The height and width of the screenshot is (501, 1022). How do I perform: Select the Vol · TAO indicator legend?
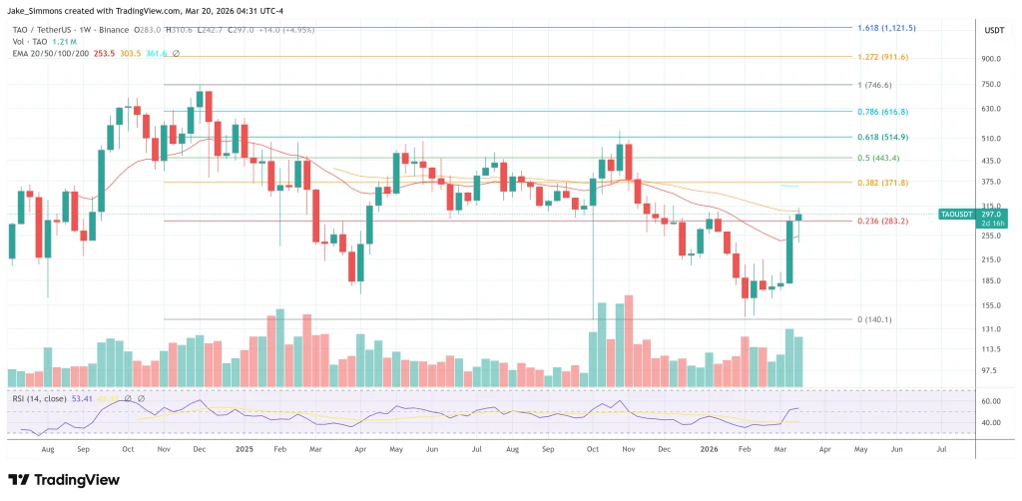pos(31,41)
